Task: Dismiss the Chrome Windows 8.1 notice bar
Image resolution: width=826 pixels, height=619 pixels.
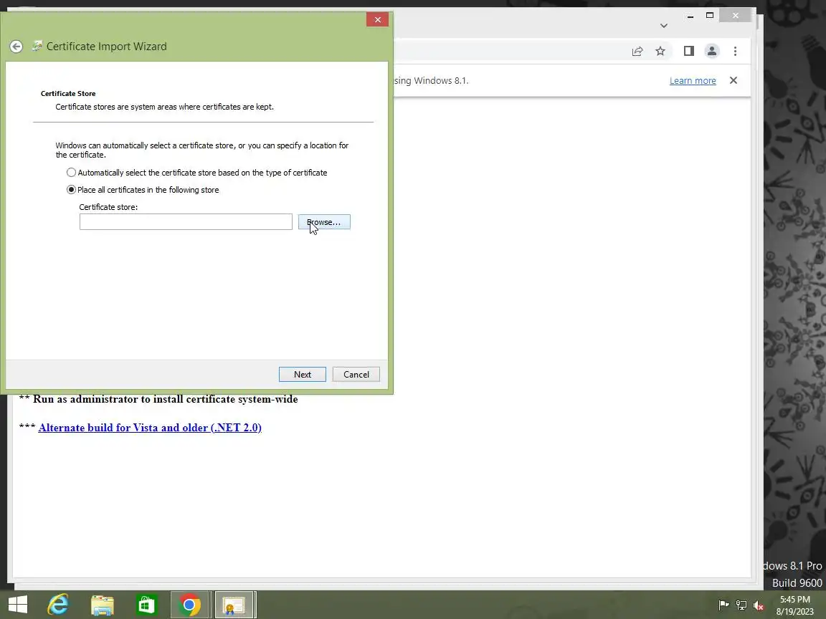Action: tap(734, 80)
